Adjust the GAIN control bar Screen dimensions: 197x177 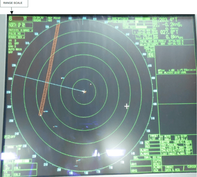138,19
